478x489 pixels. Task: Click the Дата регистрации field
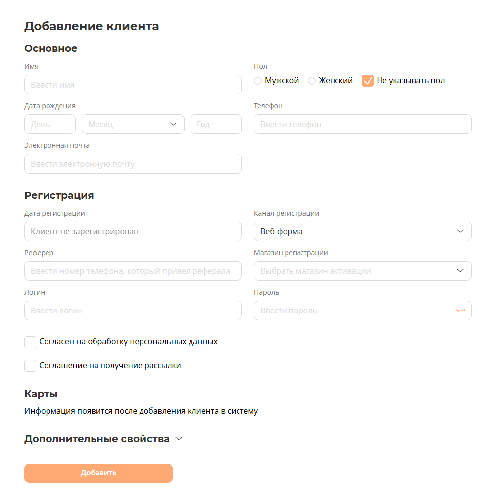click(133, 231)
